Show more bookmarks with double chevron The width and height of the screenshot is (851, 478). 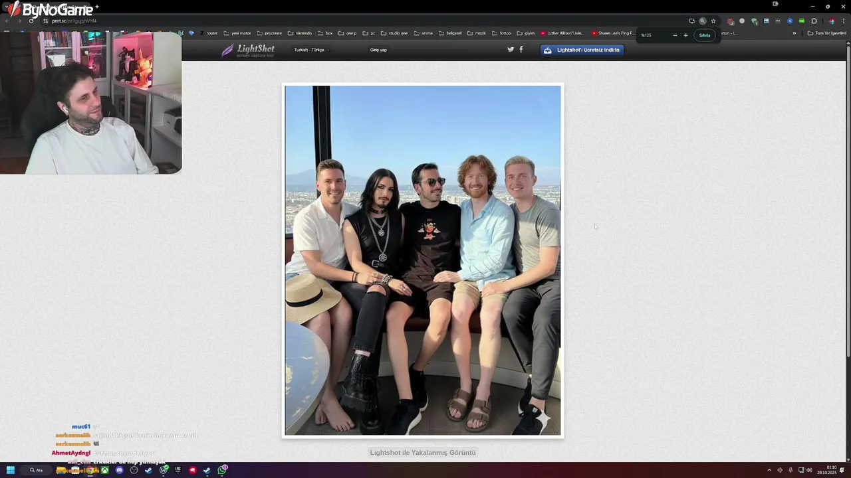(x=794, y=33)
